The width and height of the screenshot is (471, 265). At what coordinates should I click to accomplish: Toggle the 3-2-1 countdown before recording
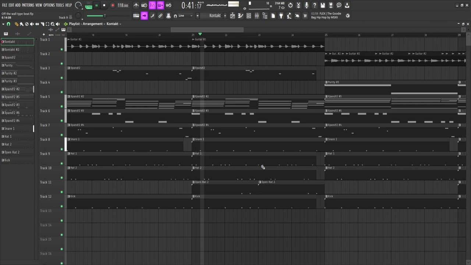152,5
